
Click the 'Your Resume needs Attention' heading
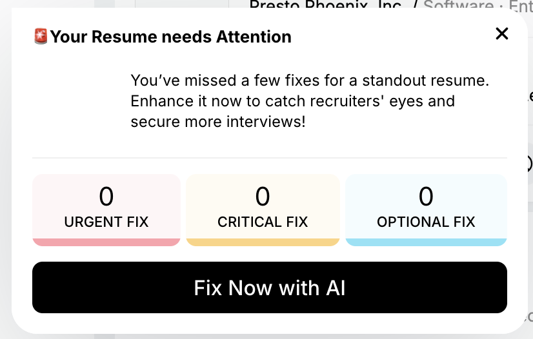[x=171, y=37]
